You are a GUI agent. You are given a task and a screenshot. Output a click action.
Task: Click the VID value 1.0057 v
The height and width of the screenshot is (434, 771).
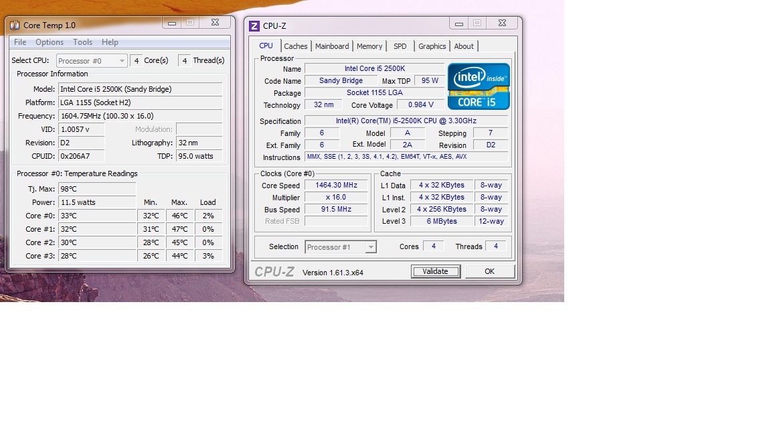pyautogui.click(x=81, y=129)
